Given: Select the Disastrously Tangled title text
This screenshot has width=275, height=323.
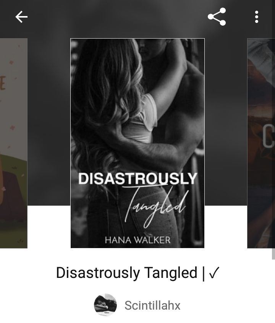Looking at the screenshot, I should tap(126, 273).
